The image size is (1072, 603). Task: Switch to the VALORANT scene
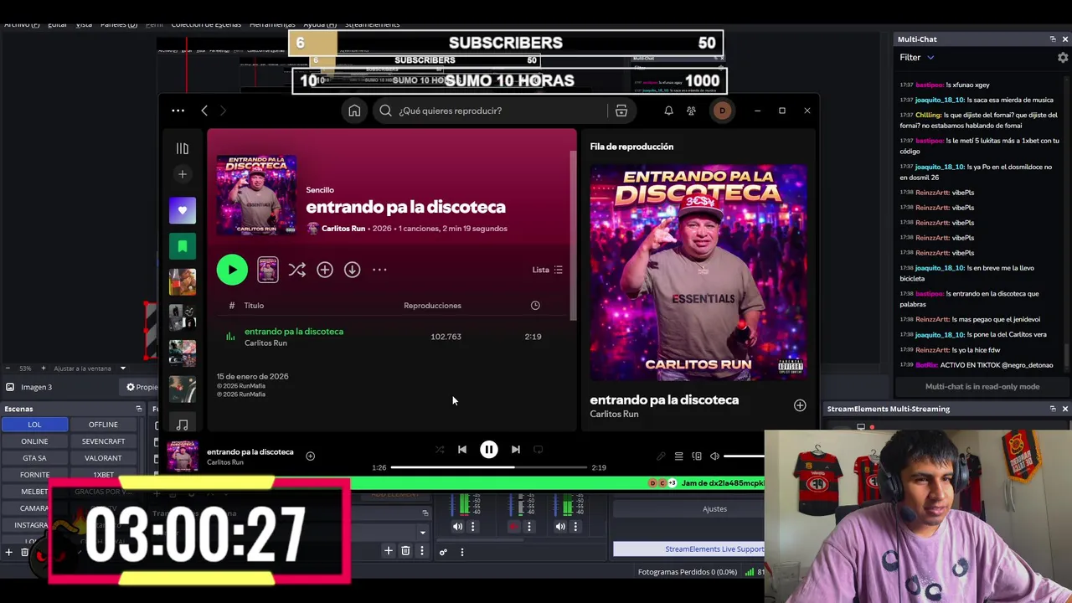[103, 458]
